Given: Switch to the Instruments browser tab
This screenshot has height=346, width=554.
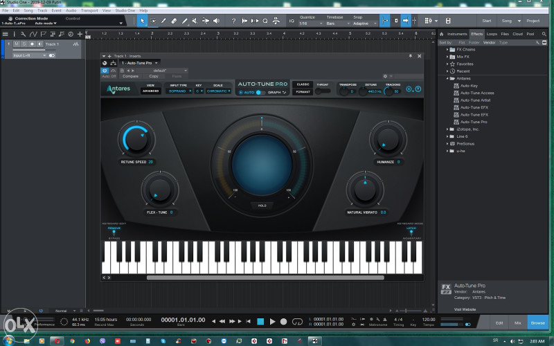Looking at the screenshot, I should pos(457,34).
